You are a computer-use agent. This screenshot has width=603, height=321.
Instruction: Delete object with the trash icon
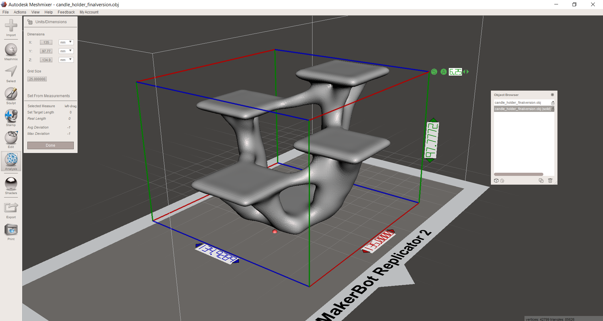(x=550, y=181)
